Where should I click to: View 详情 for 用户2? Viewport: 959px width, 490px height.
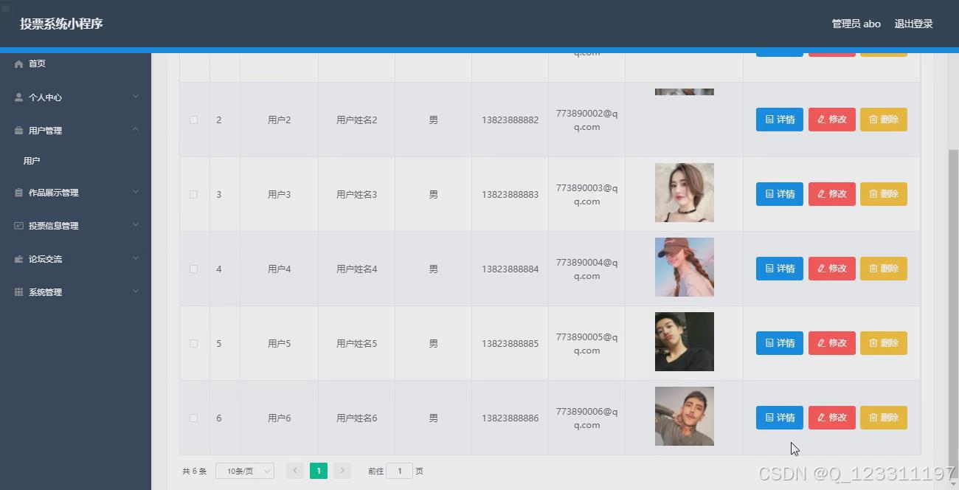(x=780, y=120)
